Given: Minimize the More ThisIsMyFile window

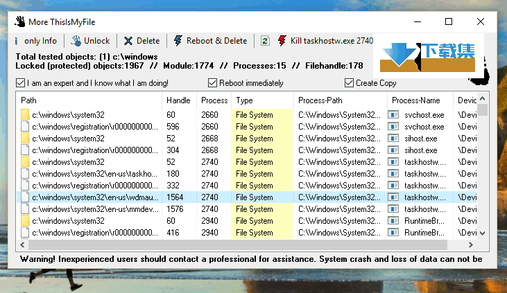Looking at the screenshot, I should tap(418, 21).
